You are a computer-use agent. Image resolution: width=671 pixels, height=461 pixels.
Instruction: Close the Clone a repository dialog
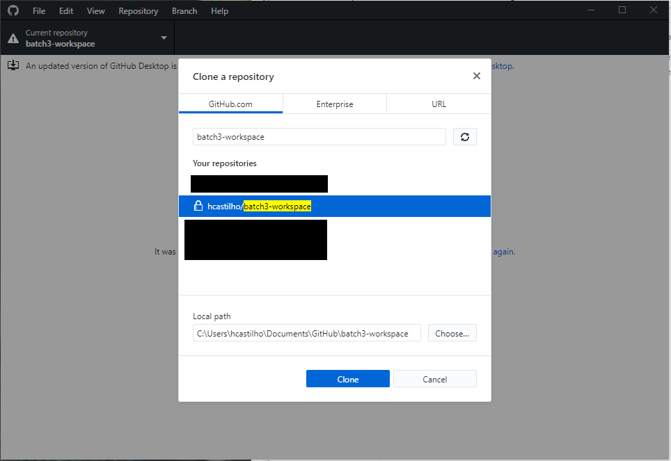(x=477, y=76)
